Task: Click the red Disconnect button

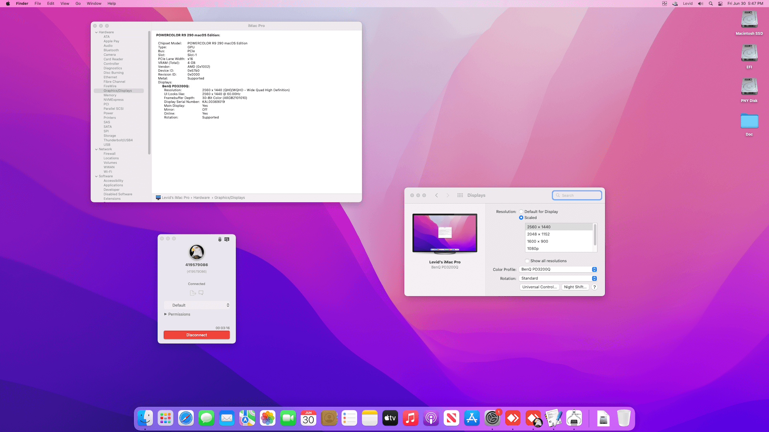Action: (x=197, y=335)
